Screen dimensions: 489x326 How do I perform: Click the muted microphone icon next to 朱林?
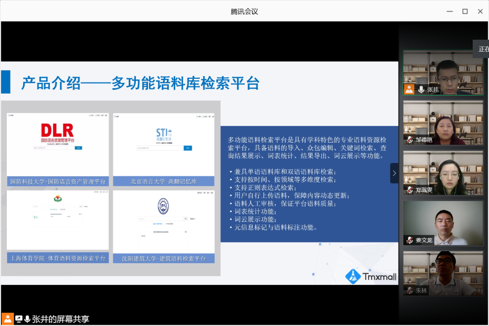[x=409, y=290]
